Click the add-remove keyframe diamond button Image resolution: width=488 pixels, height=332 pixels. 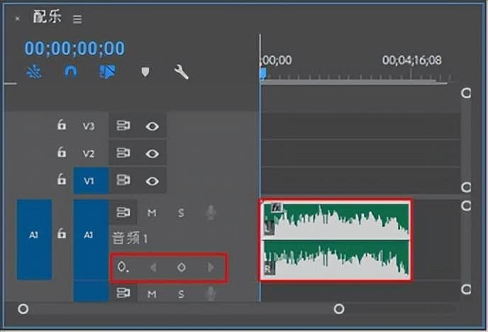click(181, 267)
